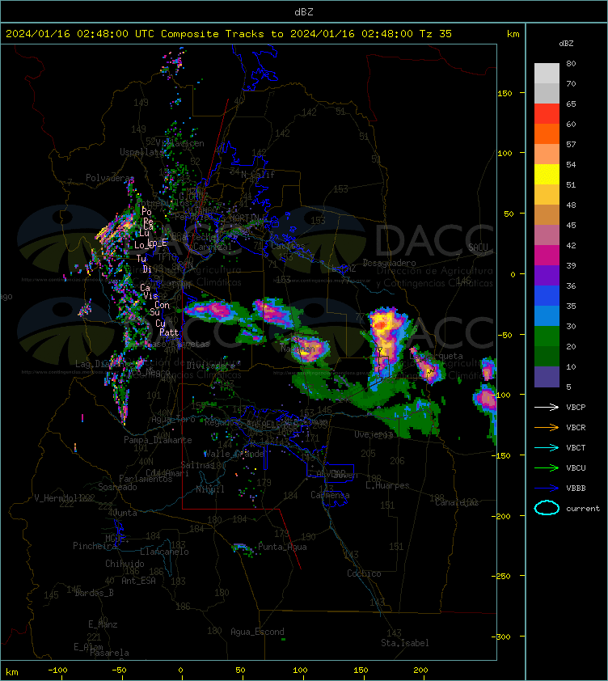The image size is (608, 681).
Task: Select the gold swatch between 51 and 48
Action: (x=547, y=195)
